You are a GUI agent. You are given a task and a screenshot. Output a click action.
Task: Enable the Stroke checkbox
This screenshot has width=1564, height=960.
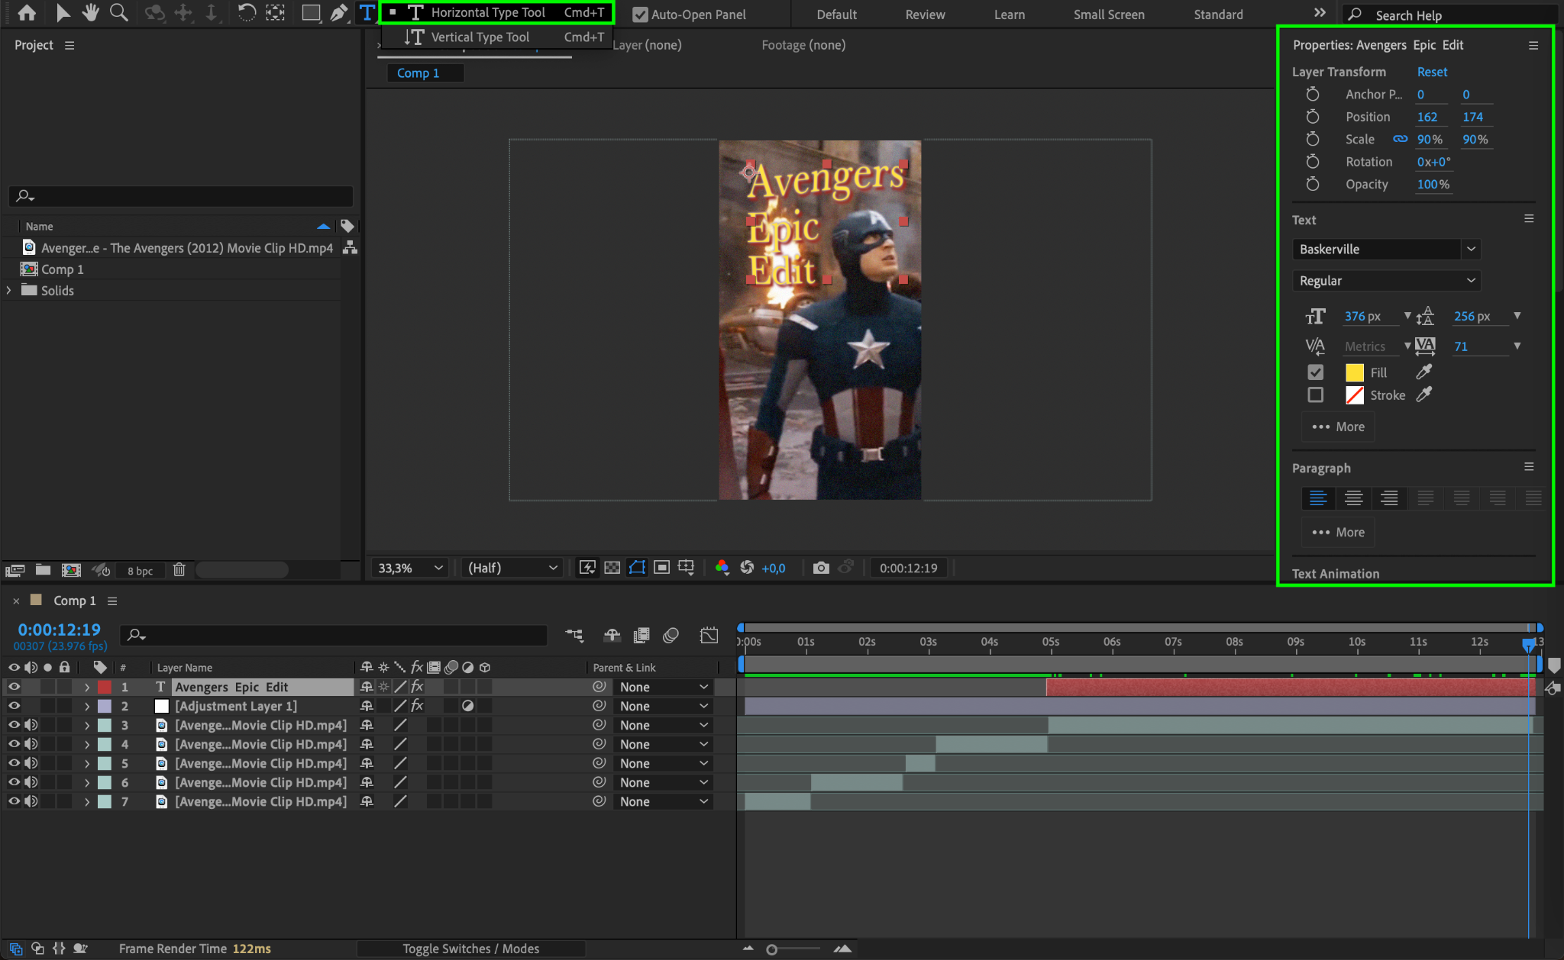[x=1315, y=395]
